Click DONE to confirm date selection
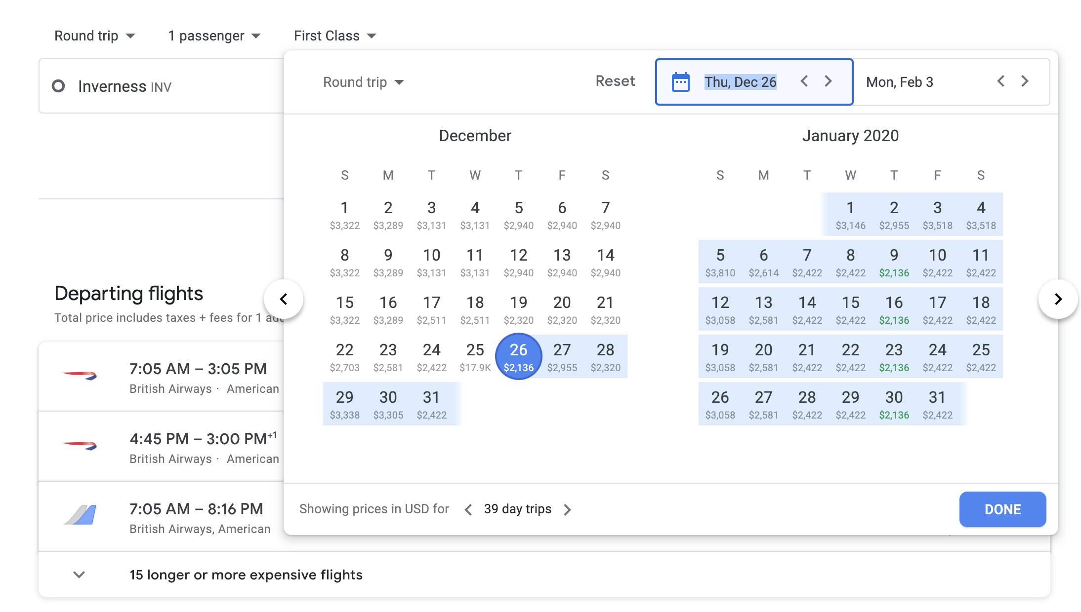Screen dimensions: 1081x612 (1002, 508)
